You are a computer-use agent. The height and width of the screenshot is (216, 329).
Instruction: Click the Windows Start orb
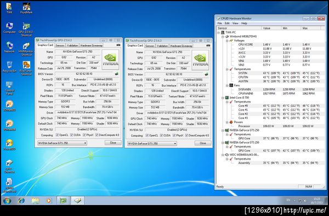pos(7,201)
